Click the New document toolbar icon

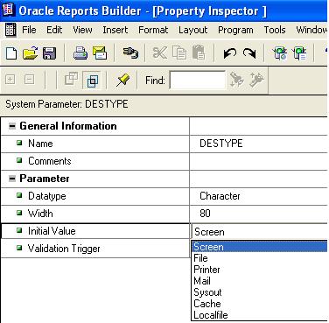tap(11, 53)
